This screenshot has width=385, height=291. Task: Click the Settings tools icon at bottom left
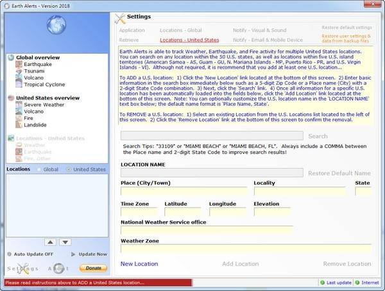[x=22, y=269]
